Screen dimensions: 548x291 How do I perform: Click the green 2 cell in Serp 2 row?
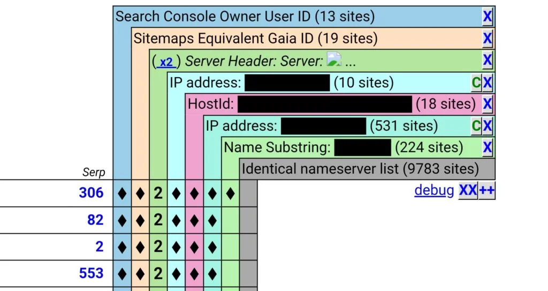coord(158,247)
